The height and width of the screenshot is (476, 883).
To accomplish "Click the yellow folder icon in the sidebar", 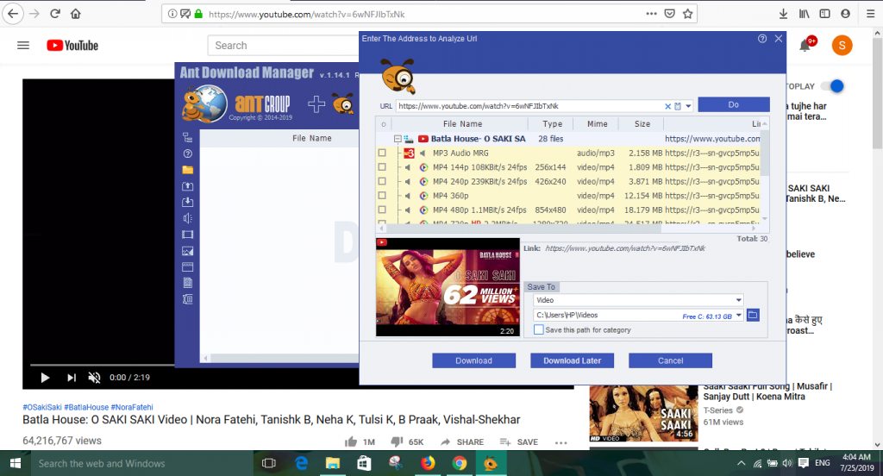I will pos(187,170).
